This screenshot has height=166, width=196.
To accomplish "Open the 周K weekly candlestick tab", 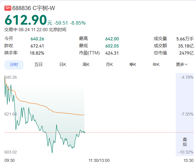I will 86,65.
